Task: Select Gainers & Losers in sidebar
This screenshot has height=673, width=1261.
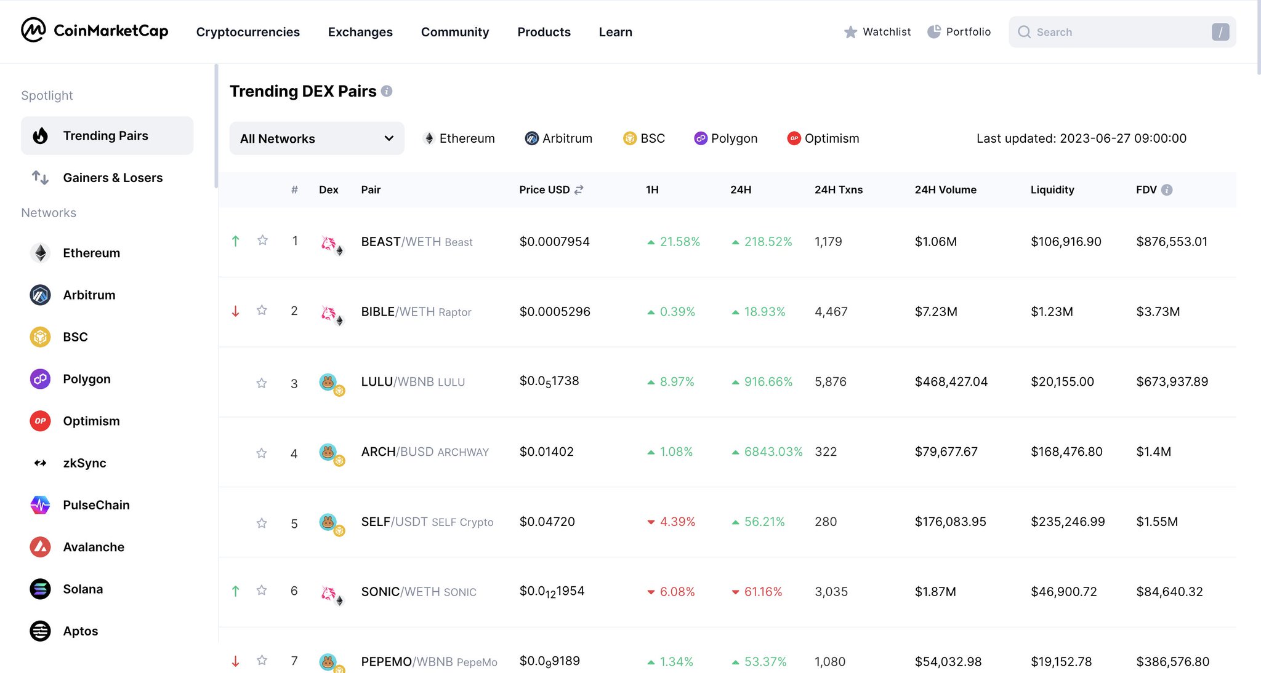Action: (x=107, y=178)
